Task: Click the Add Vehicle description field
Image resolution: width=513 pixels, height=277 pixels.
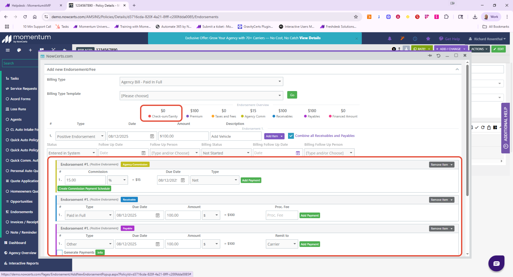Action: [235, 136]
